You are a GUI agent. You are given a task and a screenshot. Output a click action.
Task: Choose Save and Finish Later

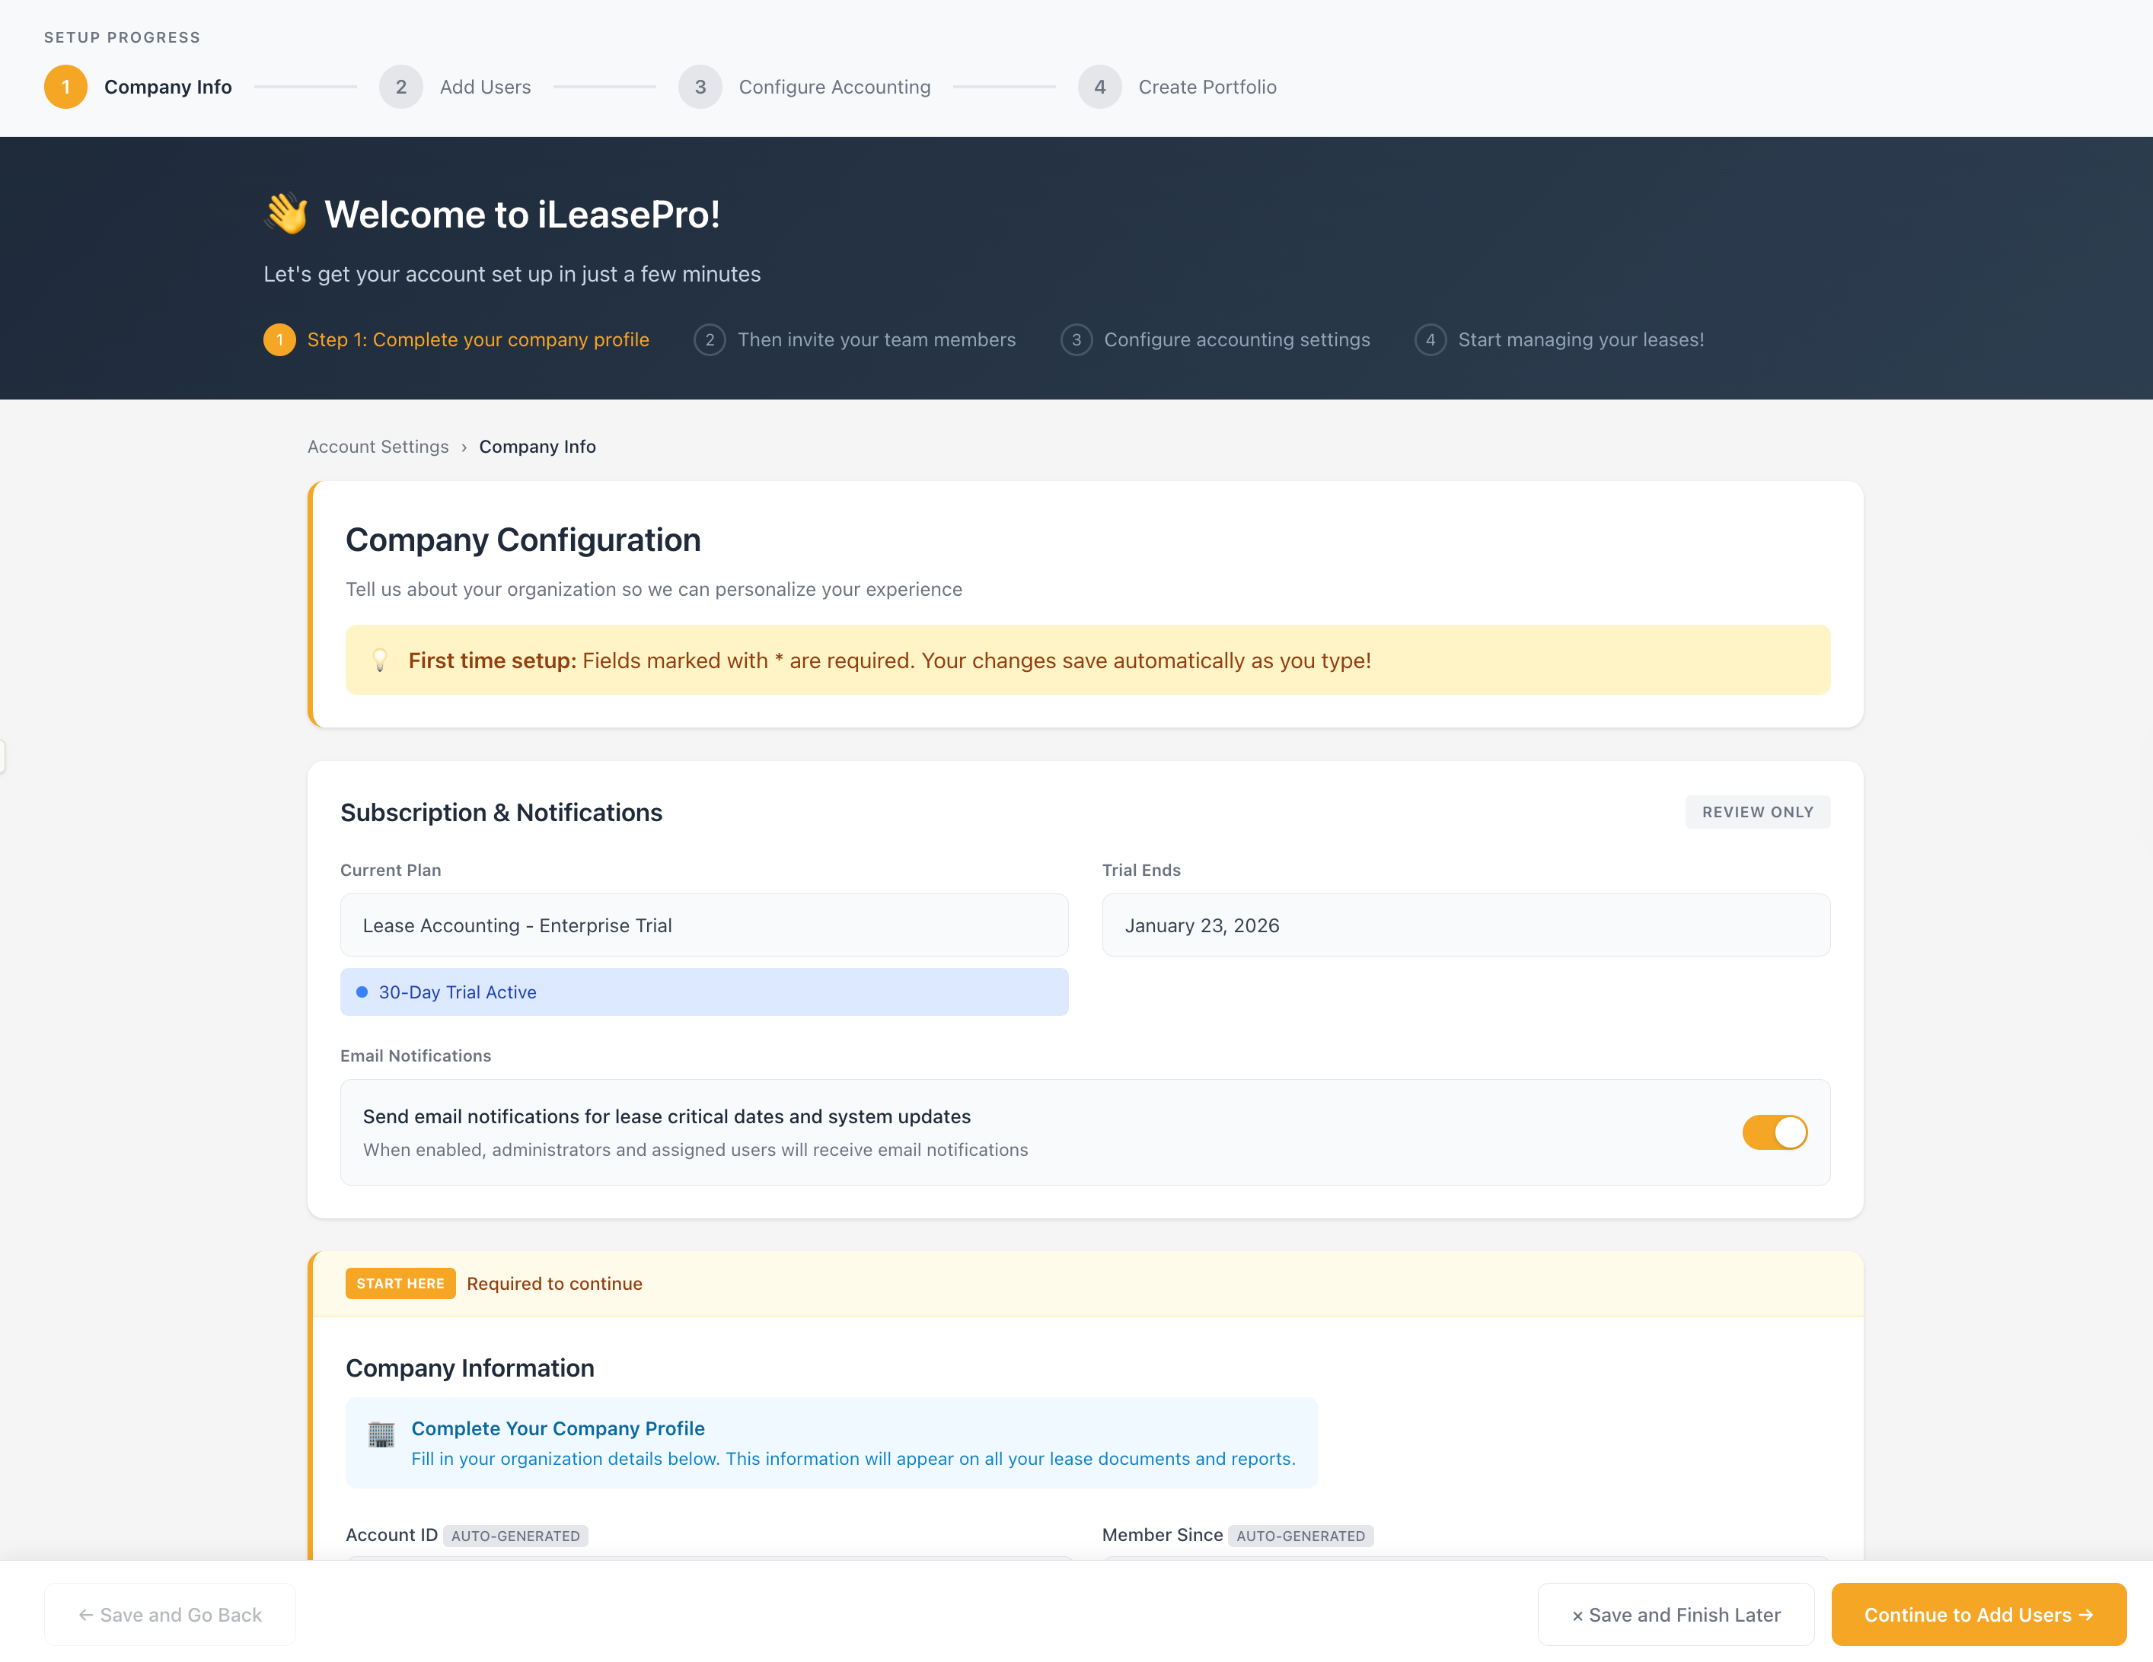click(1676, 1614)
